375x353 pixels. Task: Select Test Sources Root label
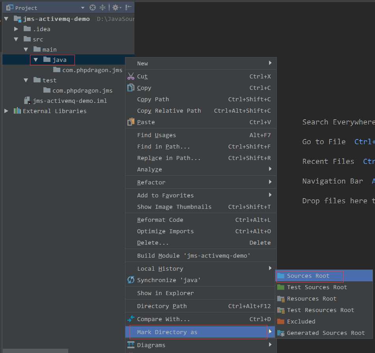[317, 287]
